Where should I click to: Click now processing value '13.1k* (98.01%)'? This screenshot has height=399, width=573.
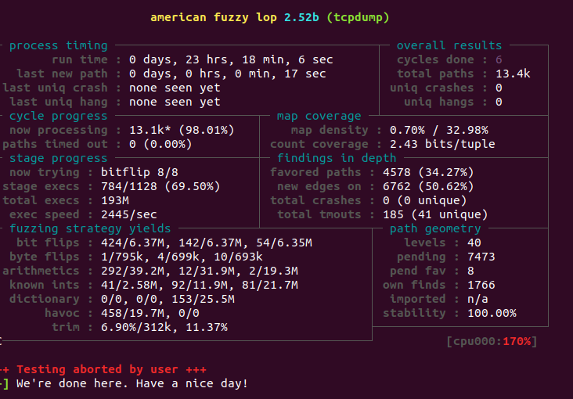click(182, 130)
